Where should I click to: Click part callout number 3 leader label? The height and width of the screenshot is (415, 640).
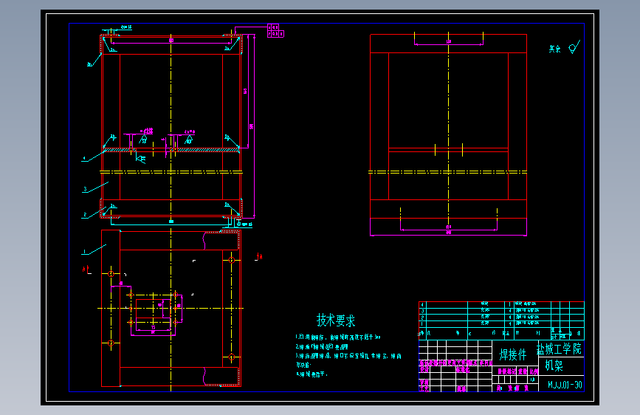click(85, 189)
